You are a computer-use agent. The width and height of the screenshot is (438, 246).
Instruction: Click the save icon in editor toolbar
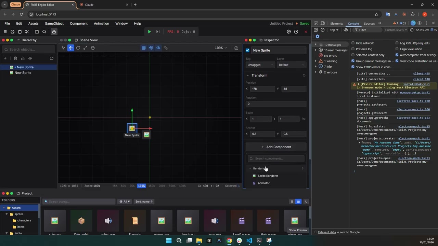(x=12, y=32)
